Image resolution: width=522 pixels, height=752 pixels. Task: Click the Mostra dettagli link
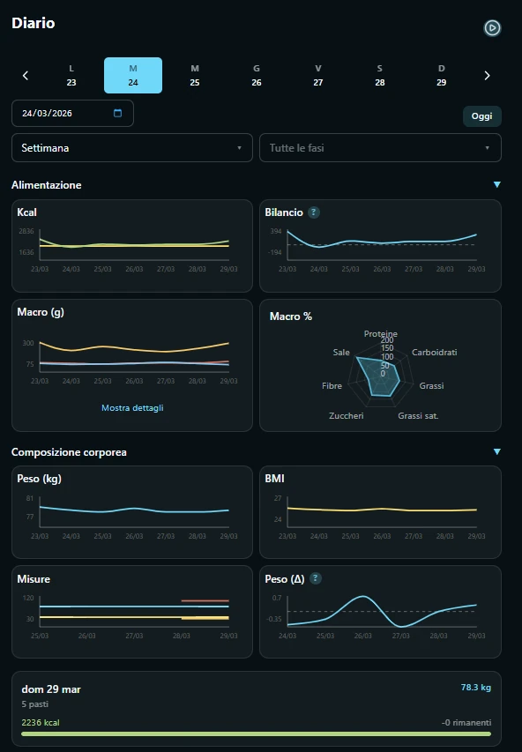[132, 407]
